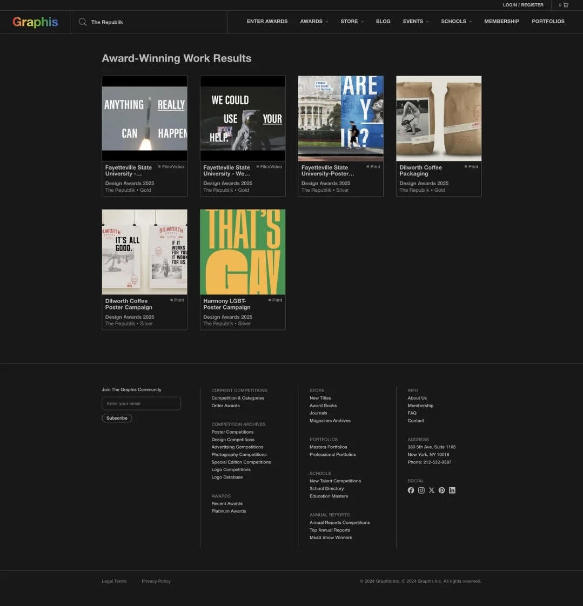The height and width of the screenshot is (606, 583).
Task: Click Login / Register link
Action: tap(523, 5)
